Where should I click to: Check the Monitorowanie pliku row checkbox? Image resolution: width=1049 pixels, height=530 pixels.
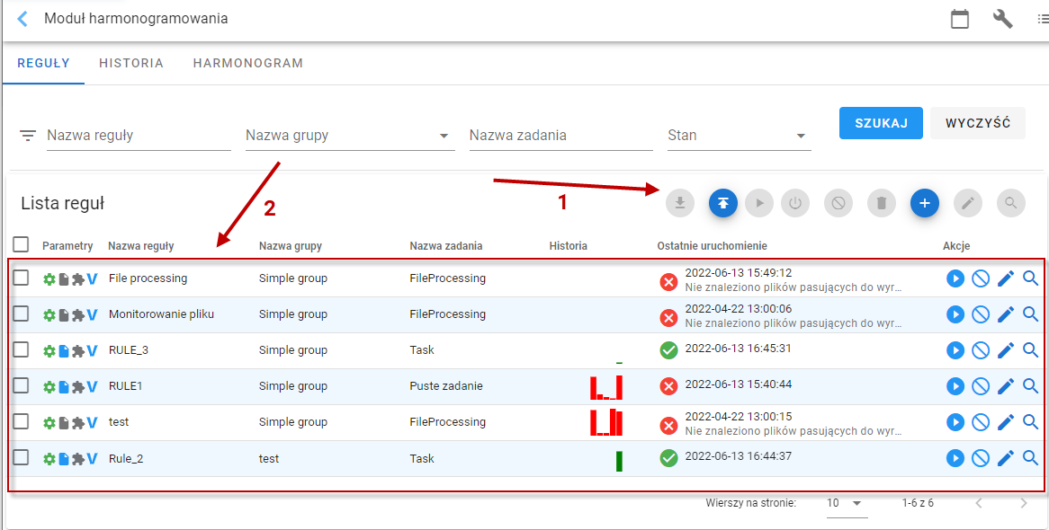[21, 314]
